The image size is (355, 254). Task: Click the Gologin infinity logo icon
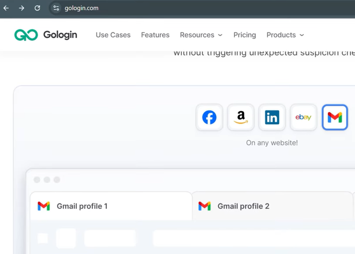tap(26, 35)
